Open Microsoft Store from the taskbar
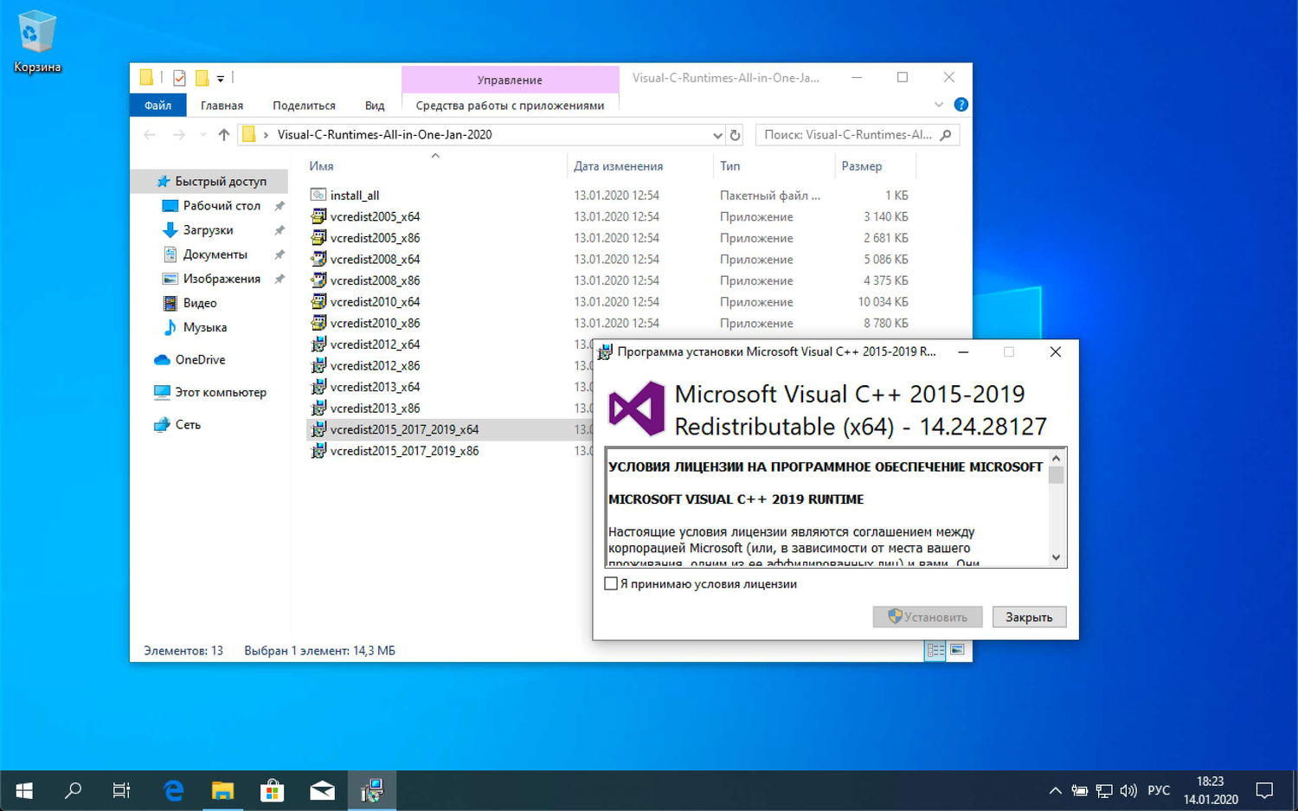This screenshot has width=1298, height=811. tap(273, 790)
